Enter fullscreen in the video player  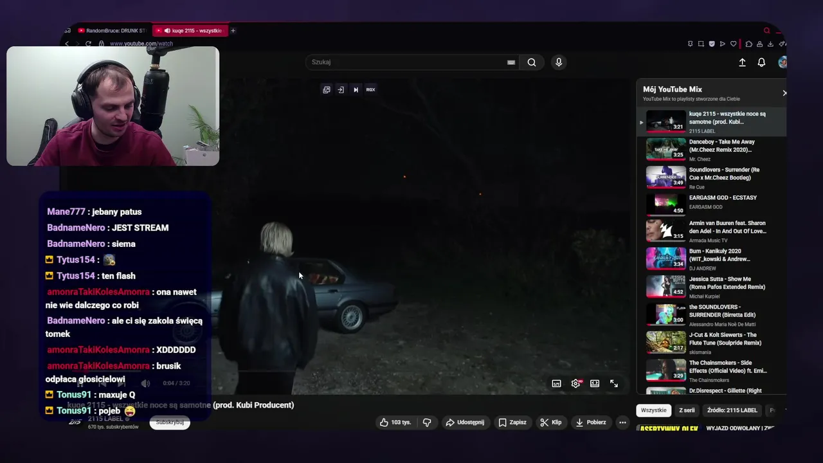pos(614,383)
